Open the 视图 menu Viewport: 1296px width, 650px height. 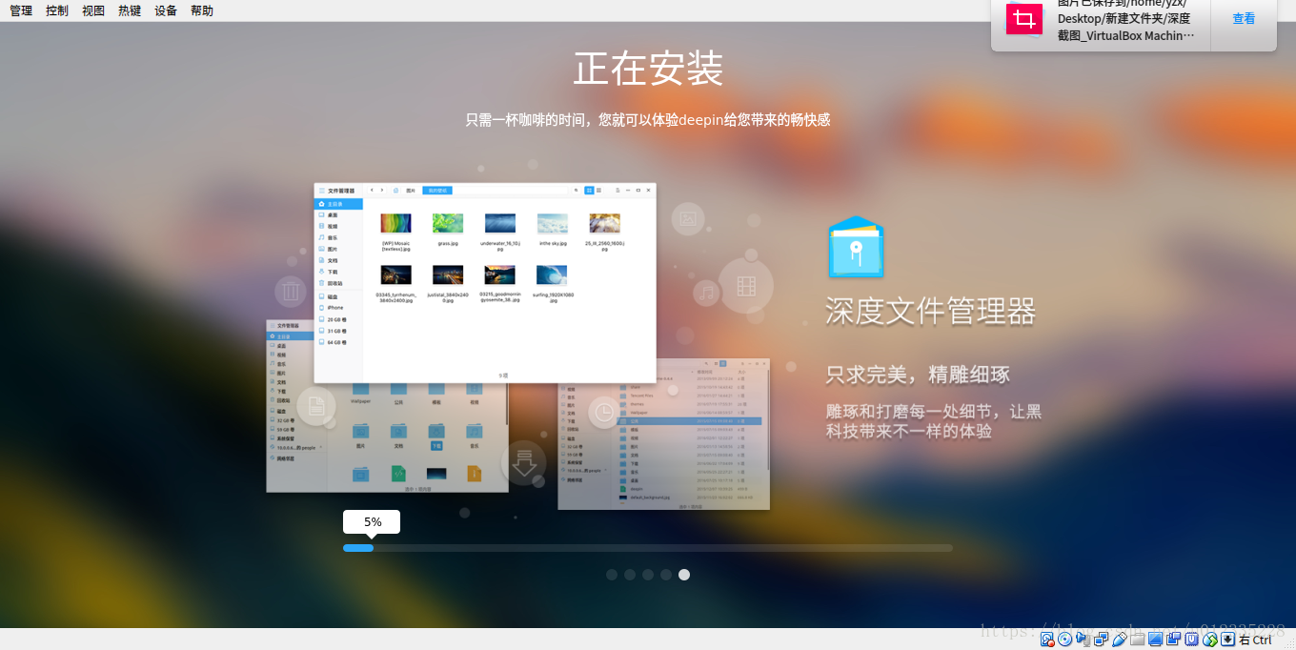93,10
